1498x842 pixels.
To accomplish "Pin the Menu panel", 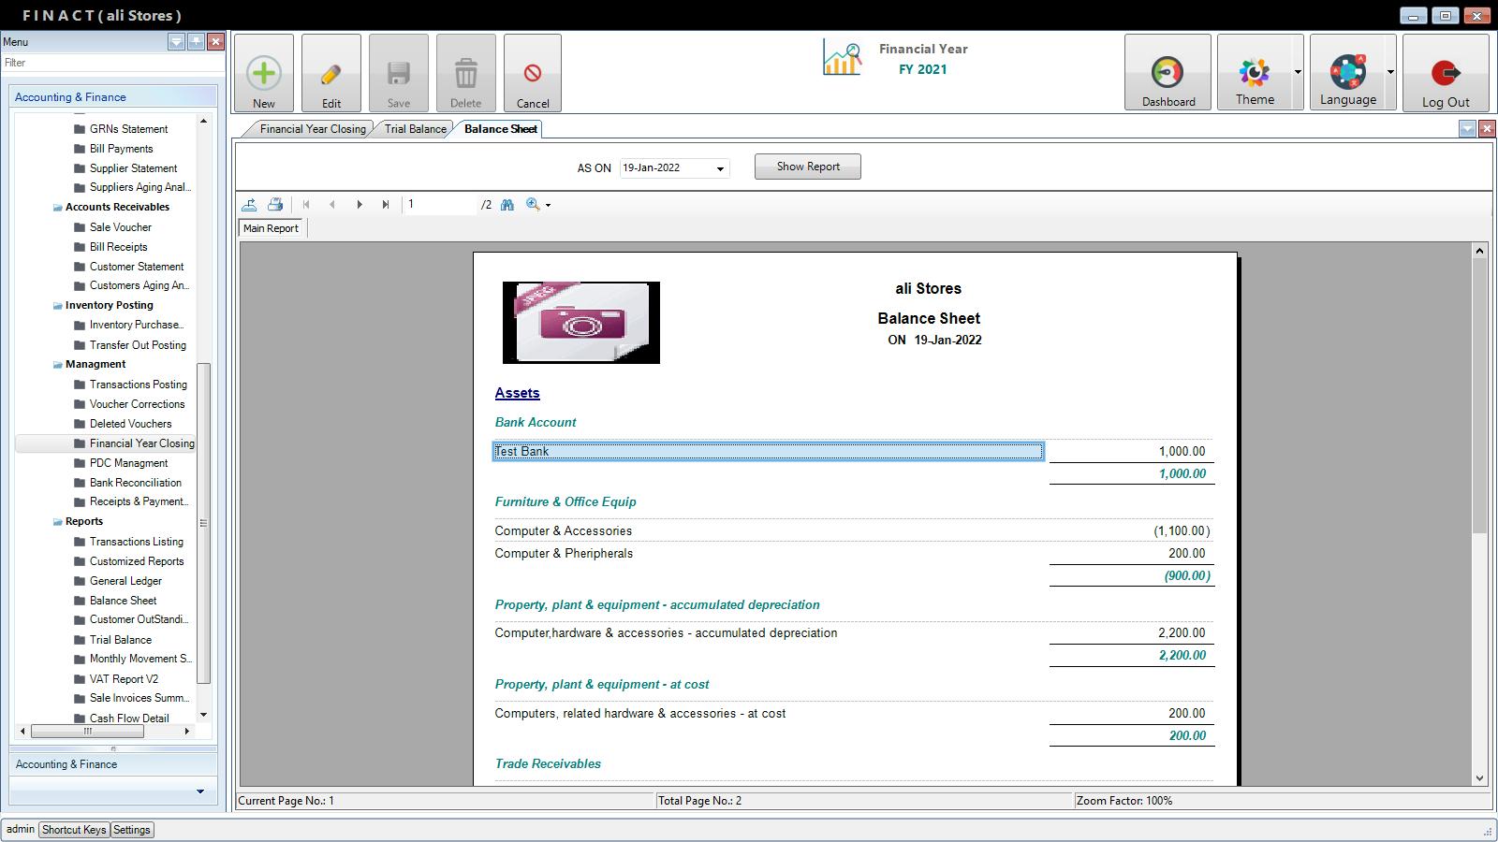I will click(x=196, y=42).
